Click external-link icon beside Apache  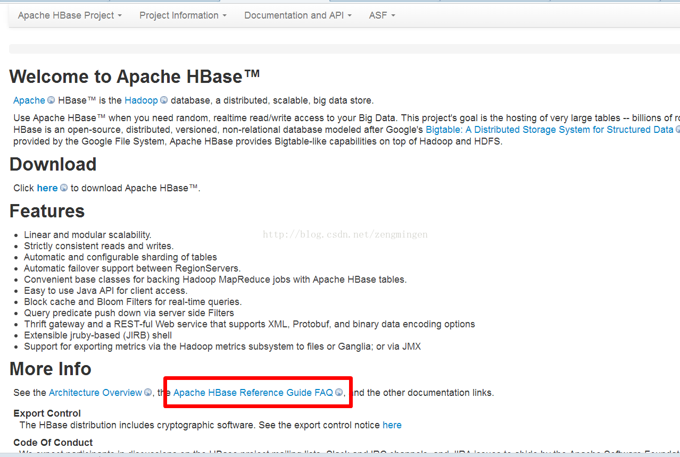51,100
